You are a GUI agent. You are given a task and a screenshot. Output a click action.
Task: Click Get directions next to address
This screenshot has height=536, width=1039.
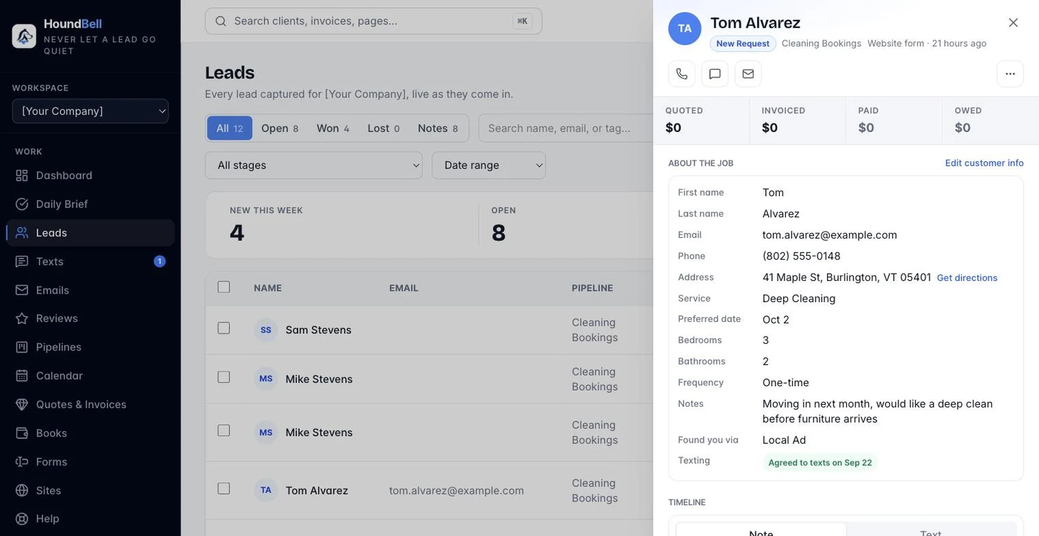967,278
